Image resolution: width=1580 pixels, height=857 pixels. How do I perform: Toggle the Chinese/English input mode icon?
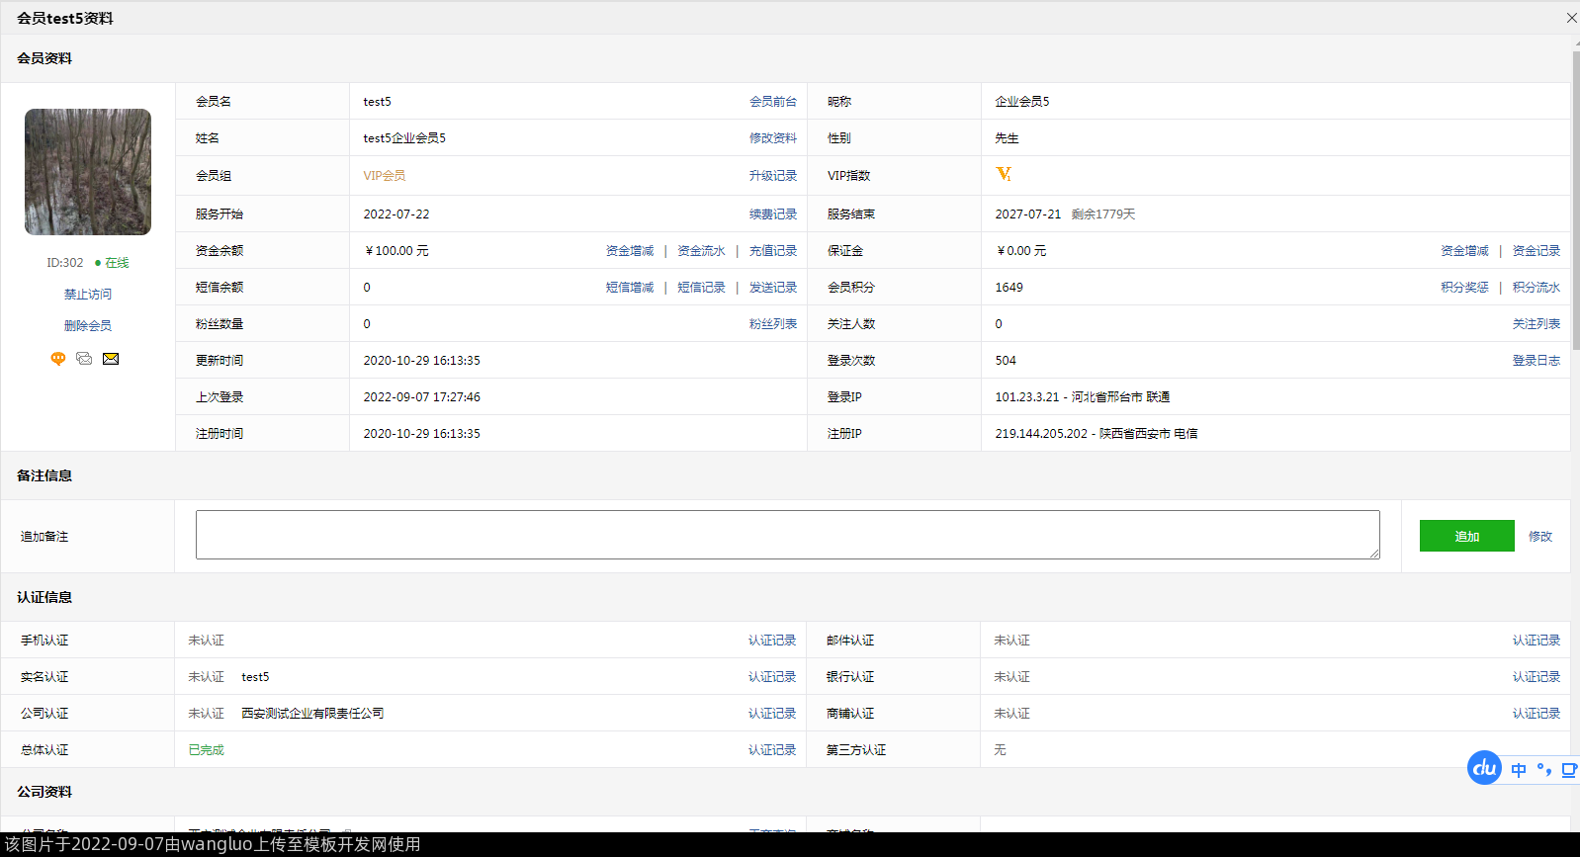coord(1519,770)
